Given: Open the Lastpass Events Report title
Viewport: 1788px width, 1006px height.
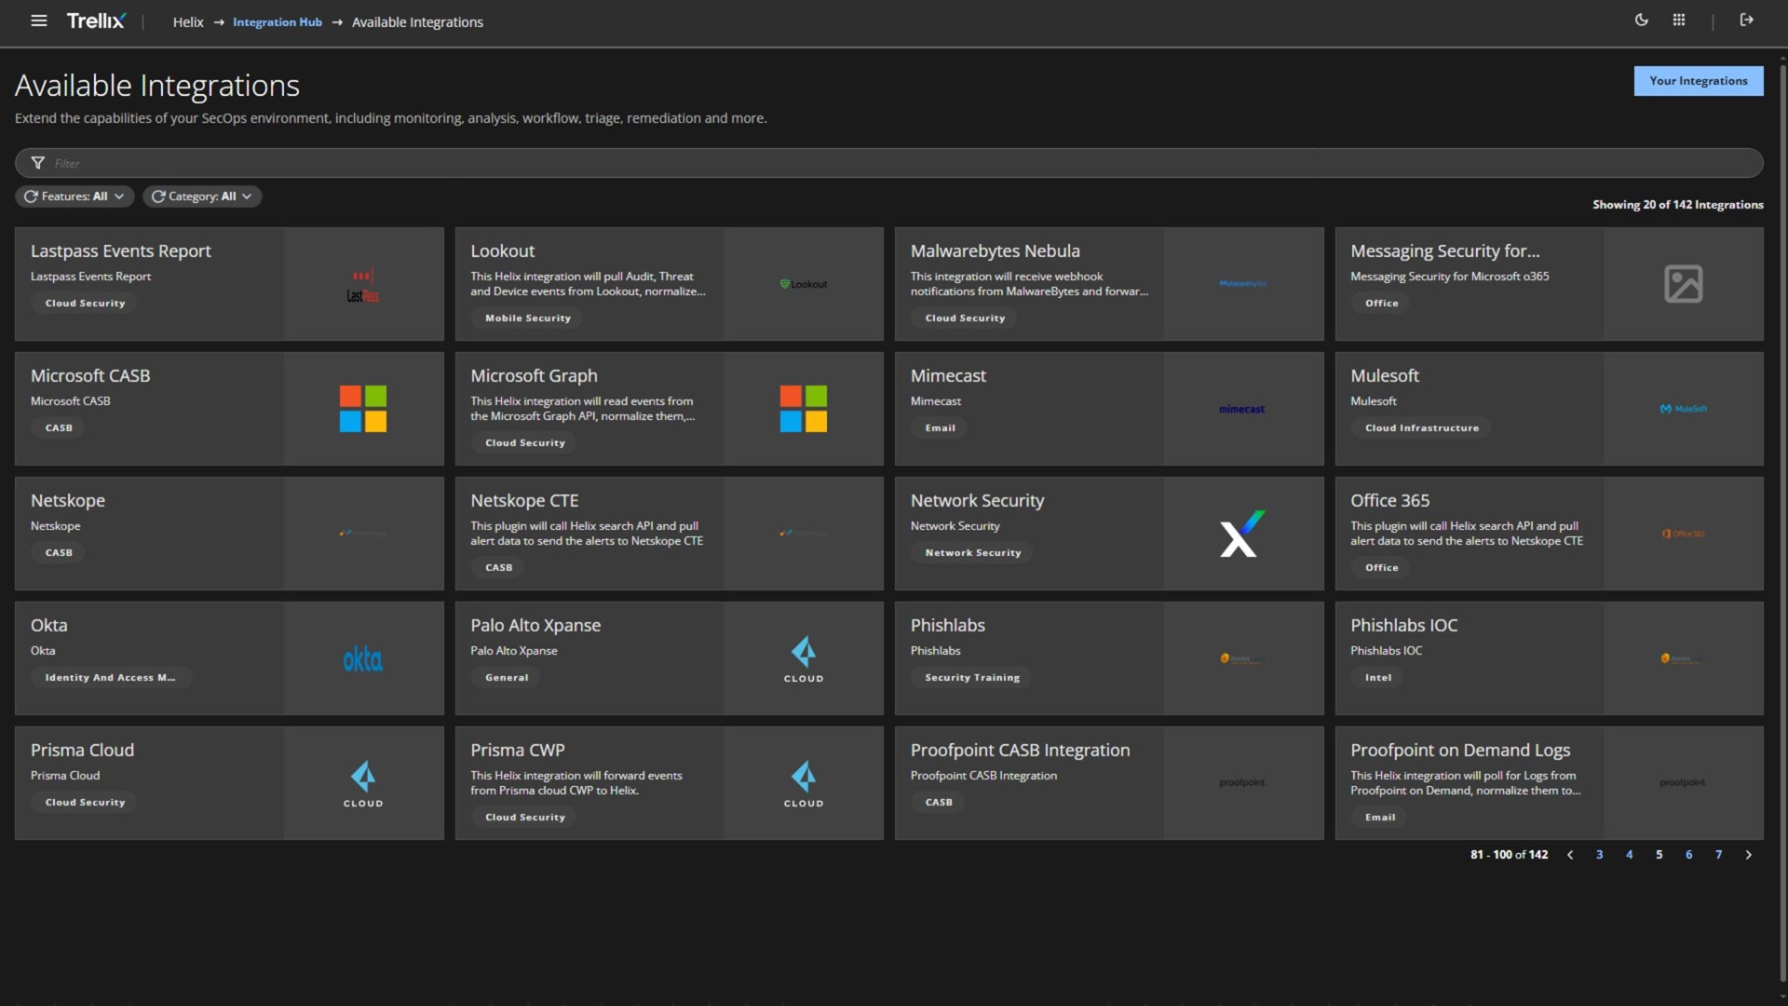Looking at the screenshot, I should click(121, 250).
